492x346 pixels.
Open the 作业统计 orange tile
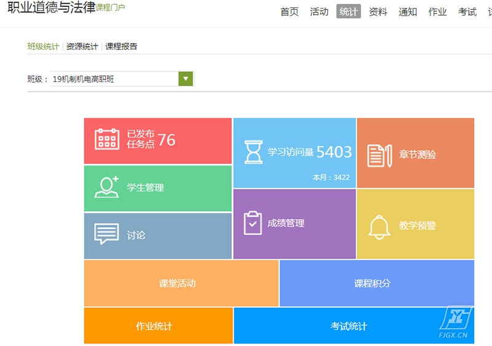[x=154, y=326]
